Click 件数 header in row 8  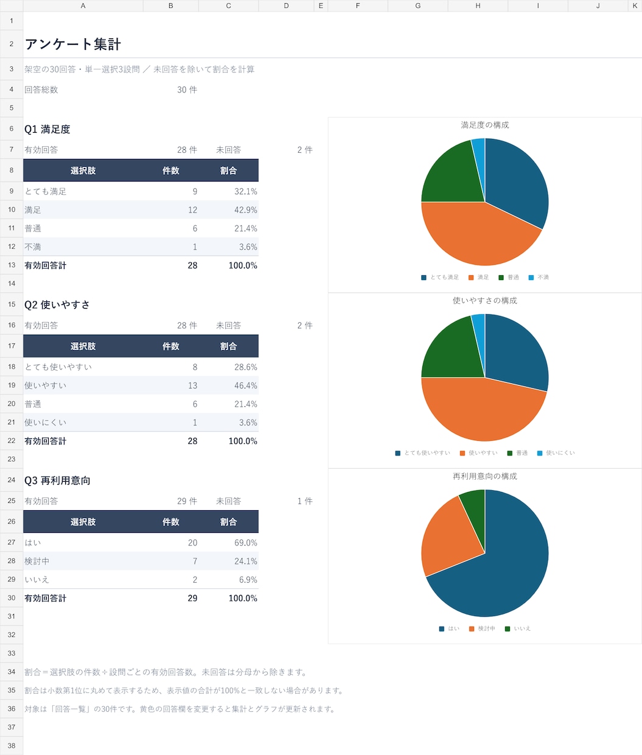(x=170, y=170)
